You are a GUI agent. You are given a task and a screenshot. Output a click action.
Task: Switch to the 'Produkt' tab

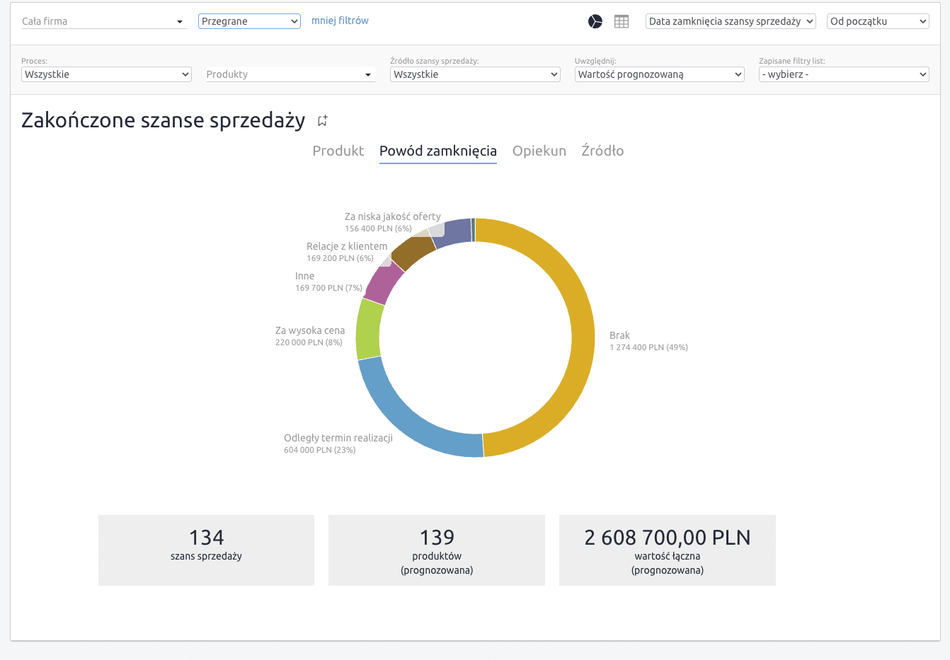(338, 151)
